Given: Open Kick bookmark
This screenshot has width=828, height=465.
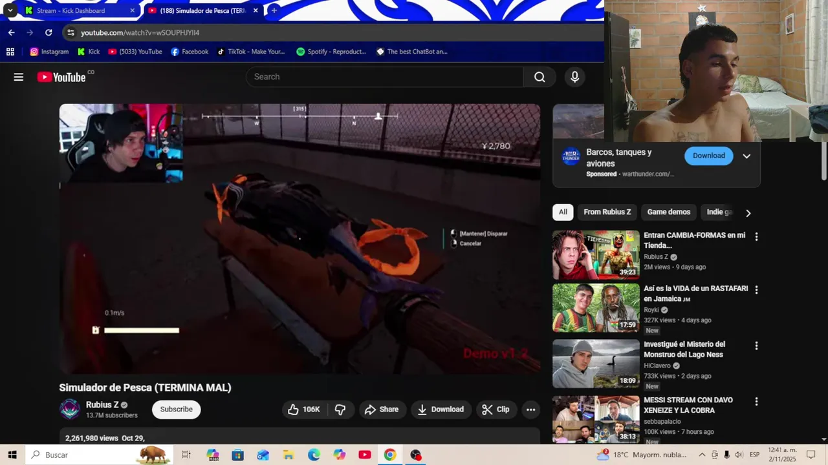Looking at the screenshot, I should point(89,52).
